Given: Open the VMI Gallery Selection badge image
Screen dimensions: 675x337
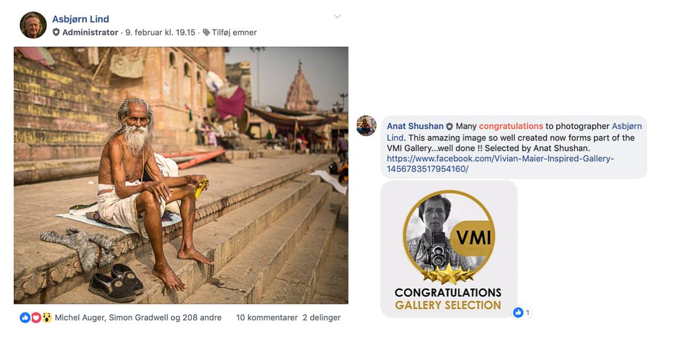Looking at the screenshot, I should (x=449, y=249).
